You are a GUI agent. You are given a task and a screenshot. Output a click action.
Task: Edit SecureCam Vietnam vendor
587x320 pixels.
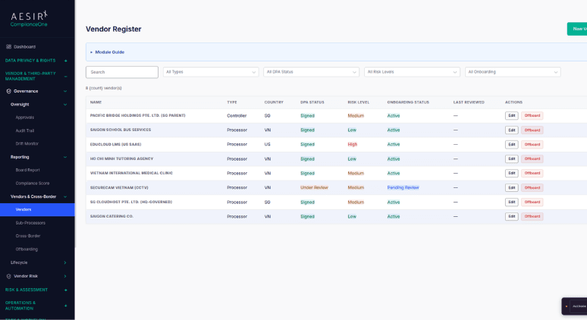[x=512, y=188]
